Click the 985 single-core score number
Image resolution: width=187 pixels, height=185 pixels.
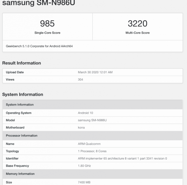tap(47, 23)
